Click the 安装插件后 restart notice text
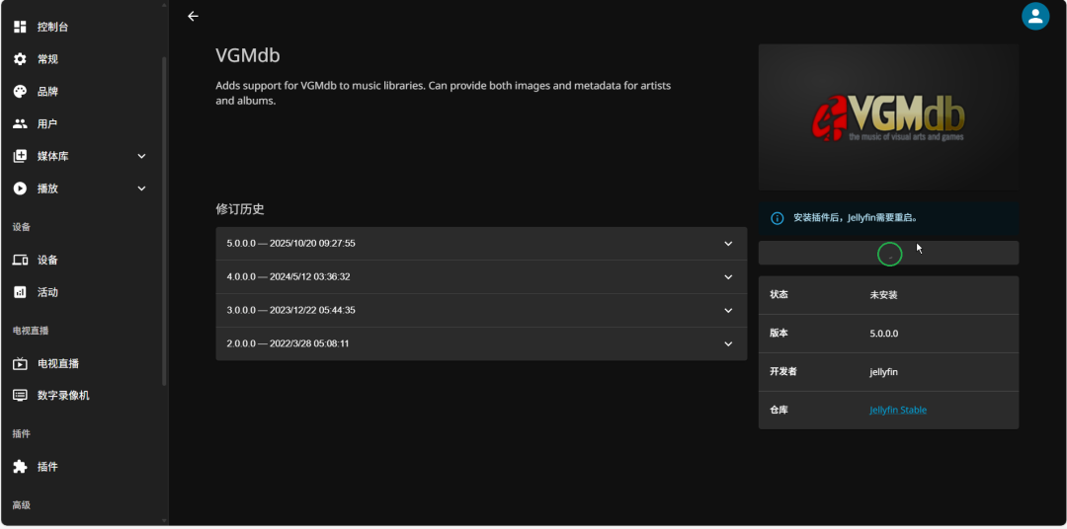The image size is (1067, 529). (x=856, y=218)
